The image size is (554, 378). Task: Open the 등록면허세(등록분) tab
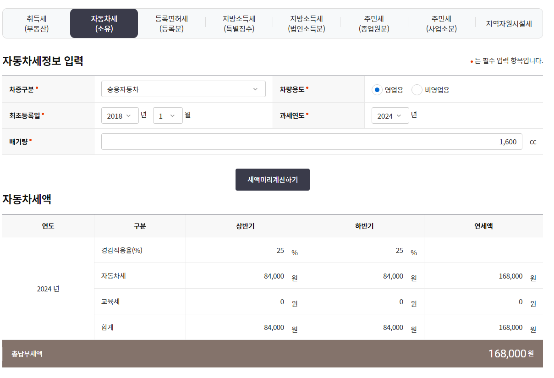pyautogui.click(x=171, y=23)
